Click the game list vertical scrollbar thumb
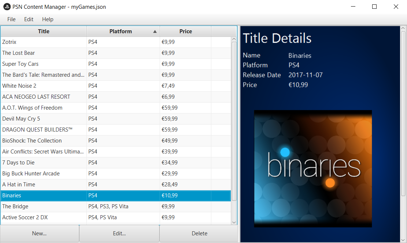This screenshot has width=407, height=243. [x=234, y=121]
